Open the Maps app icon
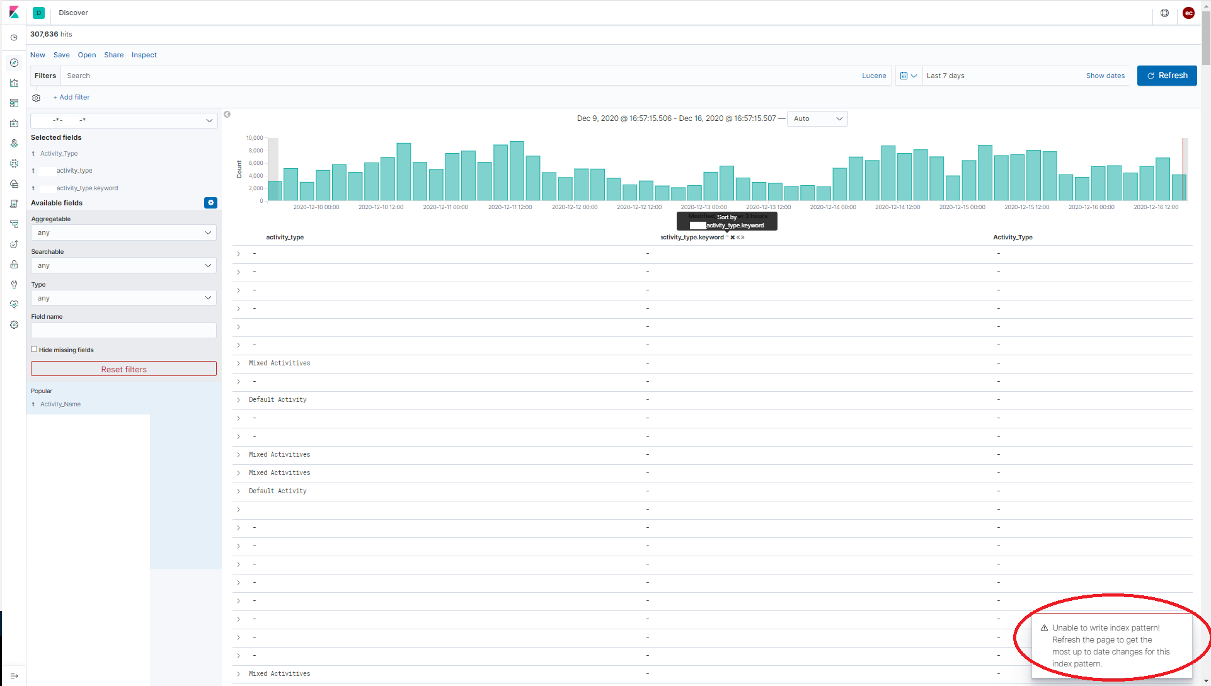The height and width of the screenshot is (686, 1211). tap(14, 143)
